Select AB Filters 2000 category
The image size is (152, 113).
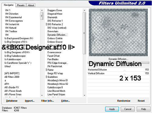pos(12,77)
